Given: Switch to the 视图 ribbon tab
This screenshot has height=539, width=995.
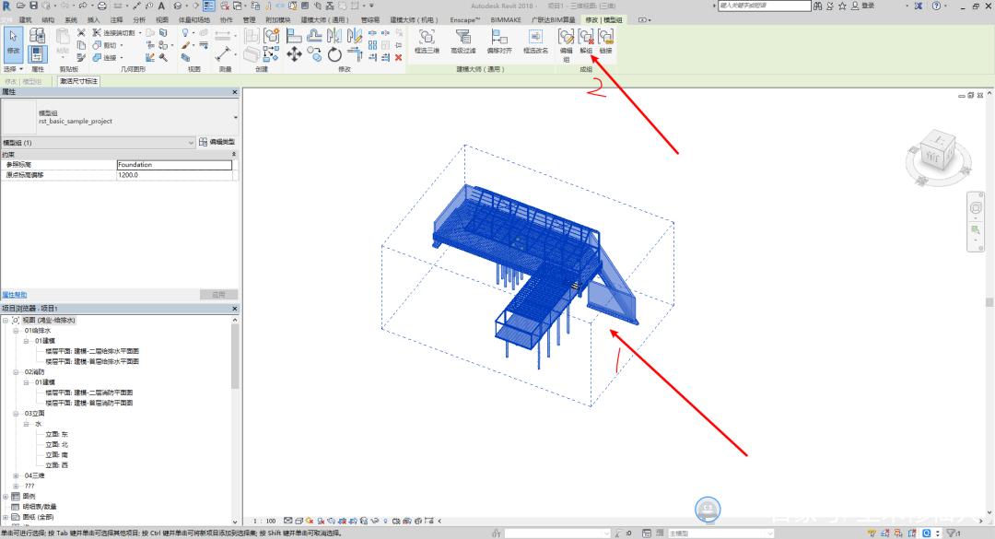Looking at the screenshot, I should (162, 18).
